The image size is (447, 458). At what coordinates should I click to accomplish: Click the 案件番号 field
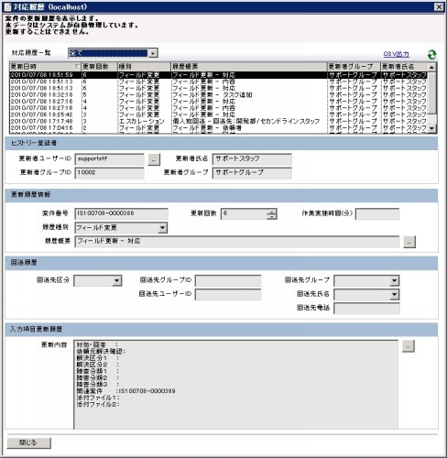121,213
